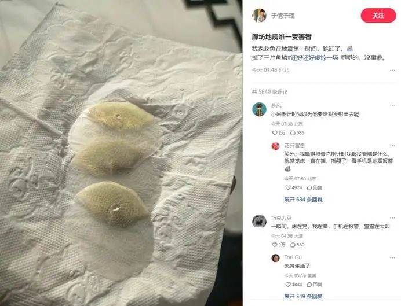Image resolution: width=401 pixels, height=306 pixels.
Task: Open 晨风's profile avatar
Action: pyautogui.click(x=259, y=109)
